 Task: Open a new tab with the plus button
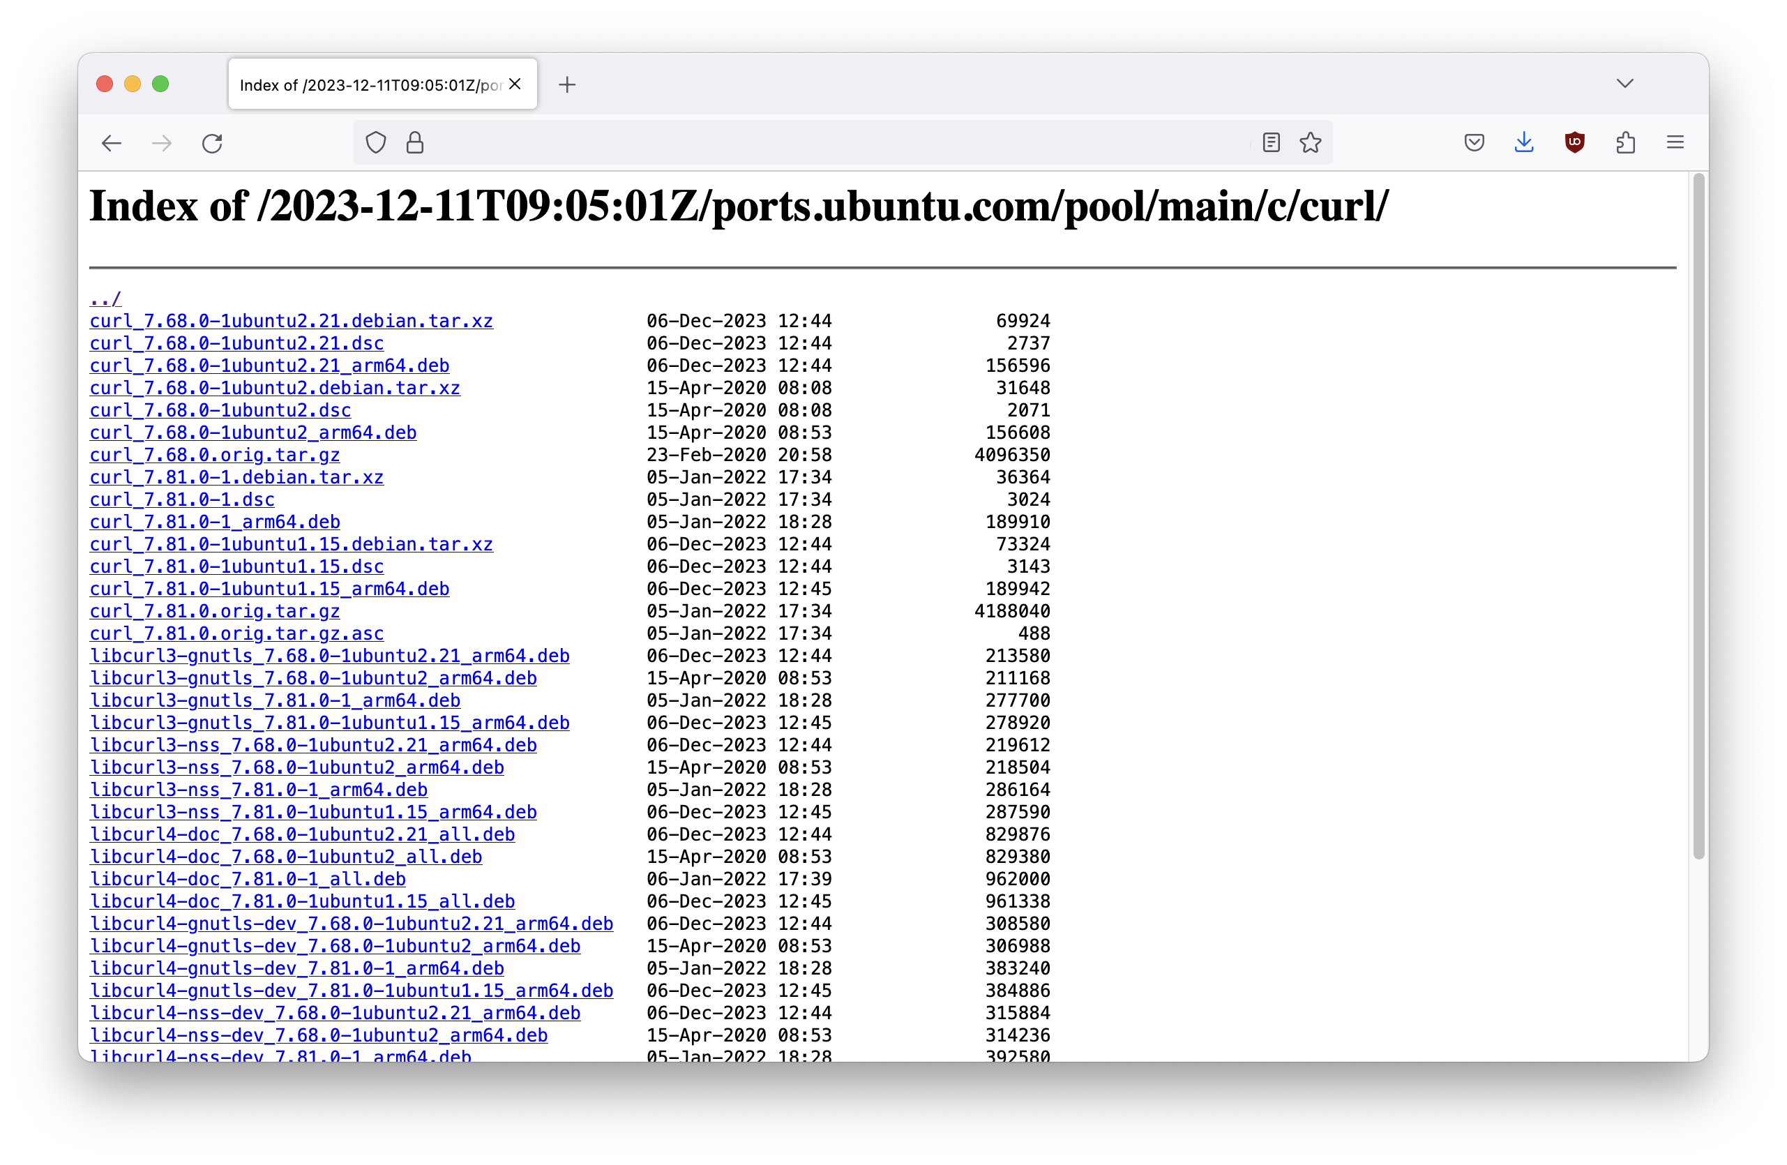point(567,85)
